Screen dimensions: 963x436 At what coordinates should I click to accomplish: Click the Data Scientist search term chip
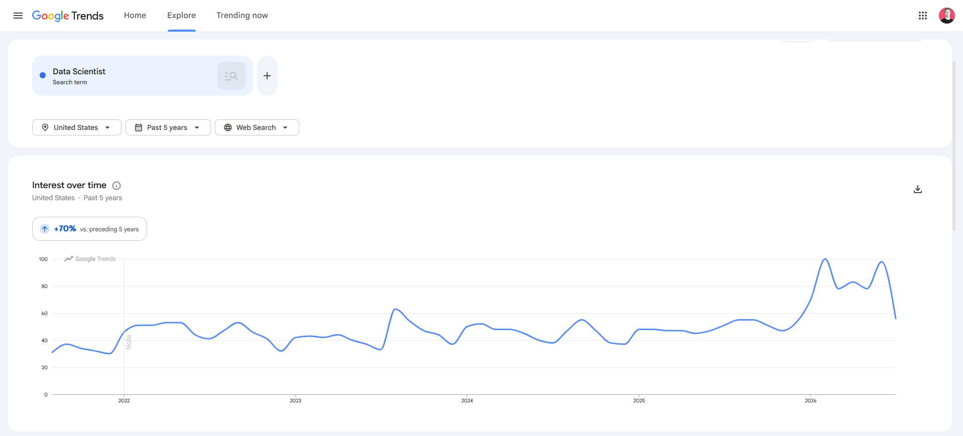(143, 76)
